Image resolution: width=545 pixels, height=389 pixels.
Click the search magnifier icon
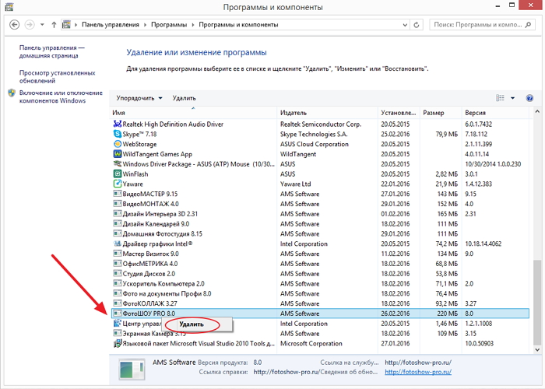tap(529, 25)
